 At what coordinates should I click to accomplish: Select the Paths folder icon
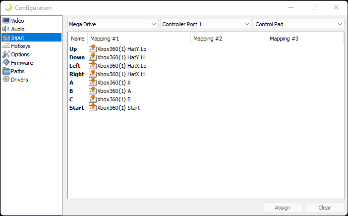click(6, 71)
